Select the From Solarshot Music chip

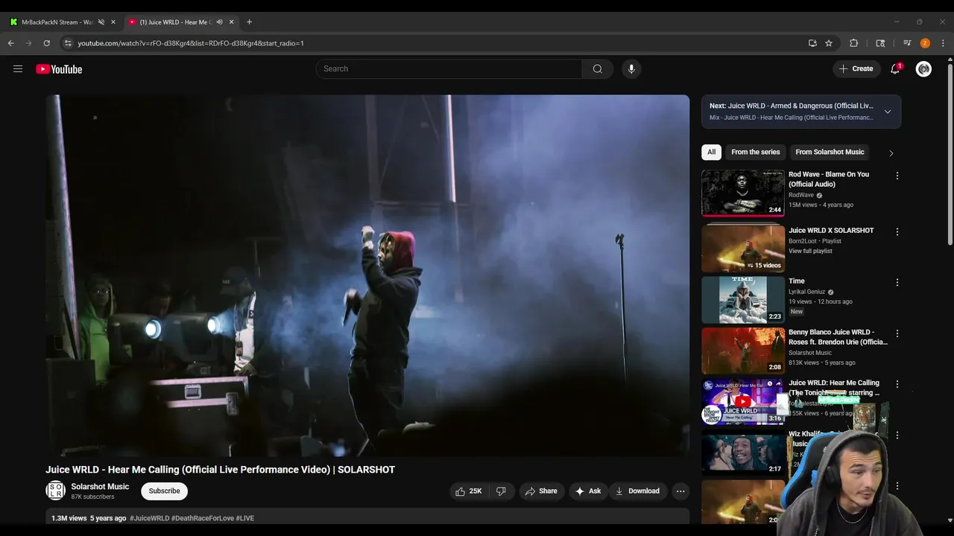[830, 152]
